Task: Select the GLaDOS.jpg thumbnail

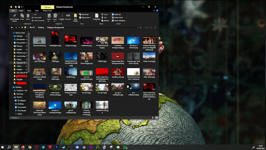Action: tap(71, 72)
